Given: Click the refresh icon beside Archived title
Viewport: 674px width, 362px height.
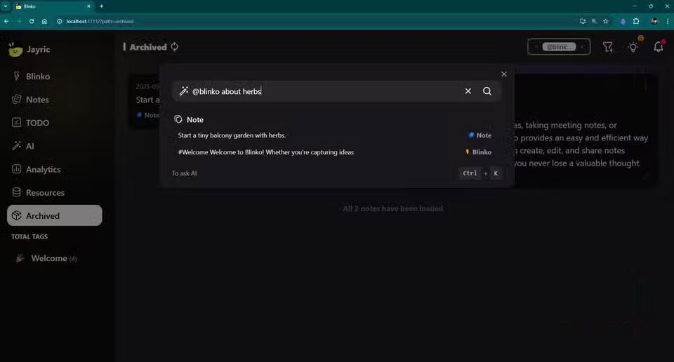Looking at the screenshot, I should (x=175, y=47).
